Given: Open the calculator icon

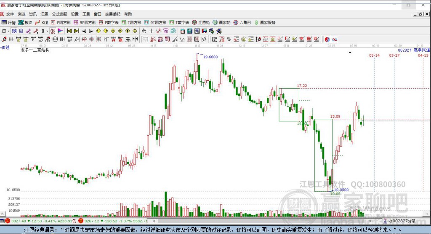Looking at the screenshot, I should click(x=190, y=31).
